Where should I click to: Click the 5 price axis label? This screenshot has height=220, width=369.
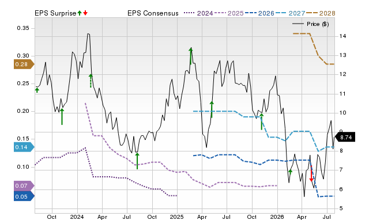pyautogui.click(x=341, y=208)
